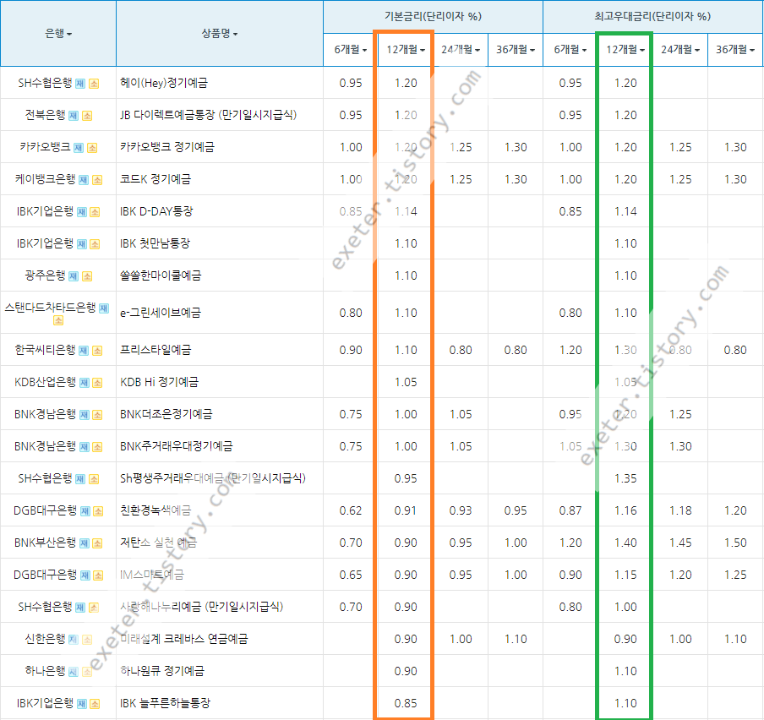Viewport: 764px width, 720px height.
Task: Sort by the 은행 column header
Action: (x=58, y=33)
